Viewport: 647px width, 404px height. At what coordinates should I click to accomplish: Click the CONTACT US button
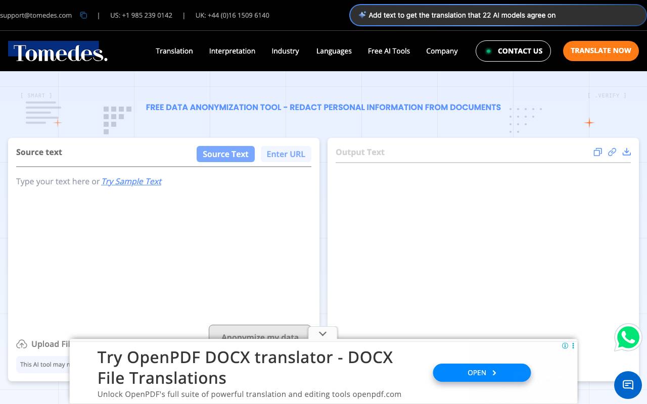[513, 51]
